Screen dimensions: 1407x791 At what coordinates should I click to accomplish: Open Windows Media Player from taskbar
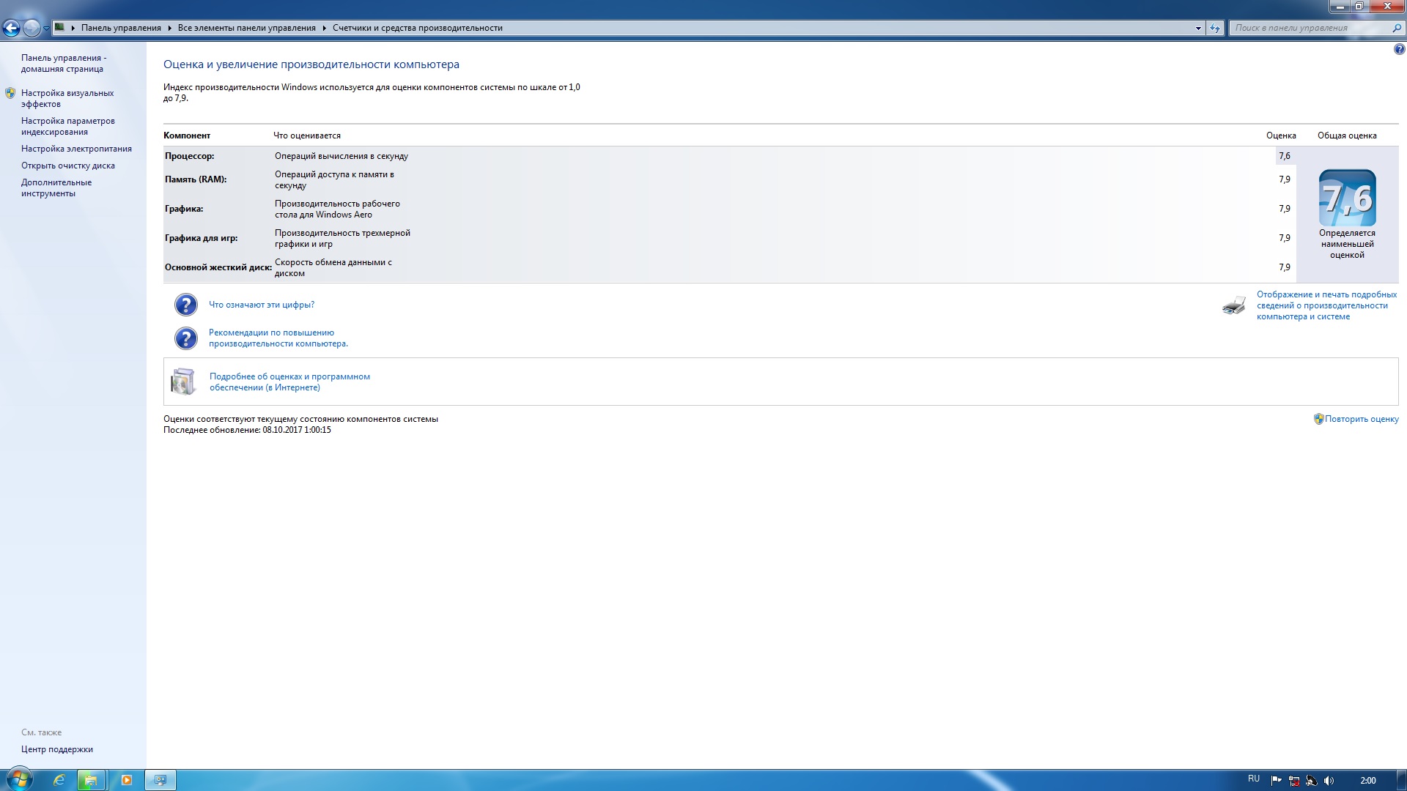pyautogui.click(x=126, y=780)
